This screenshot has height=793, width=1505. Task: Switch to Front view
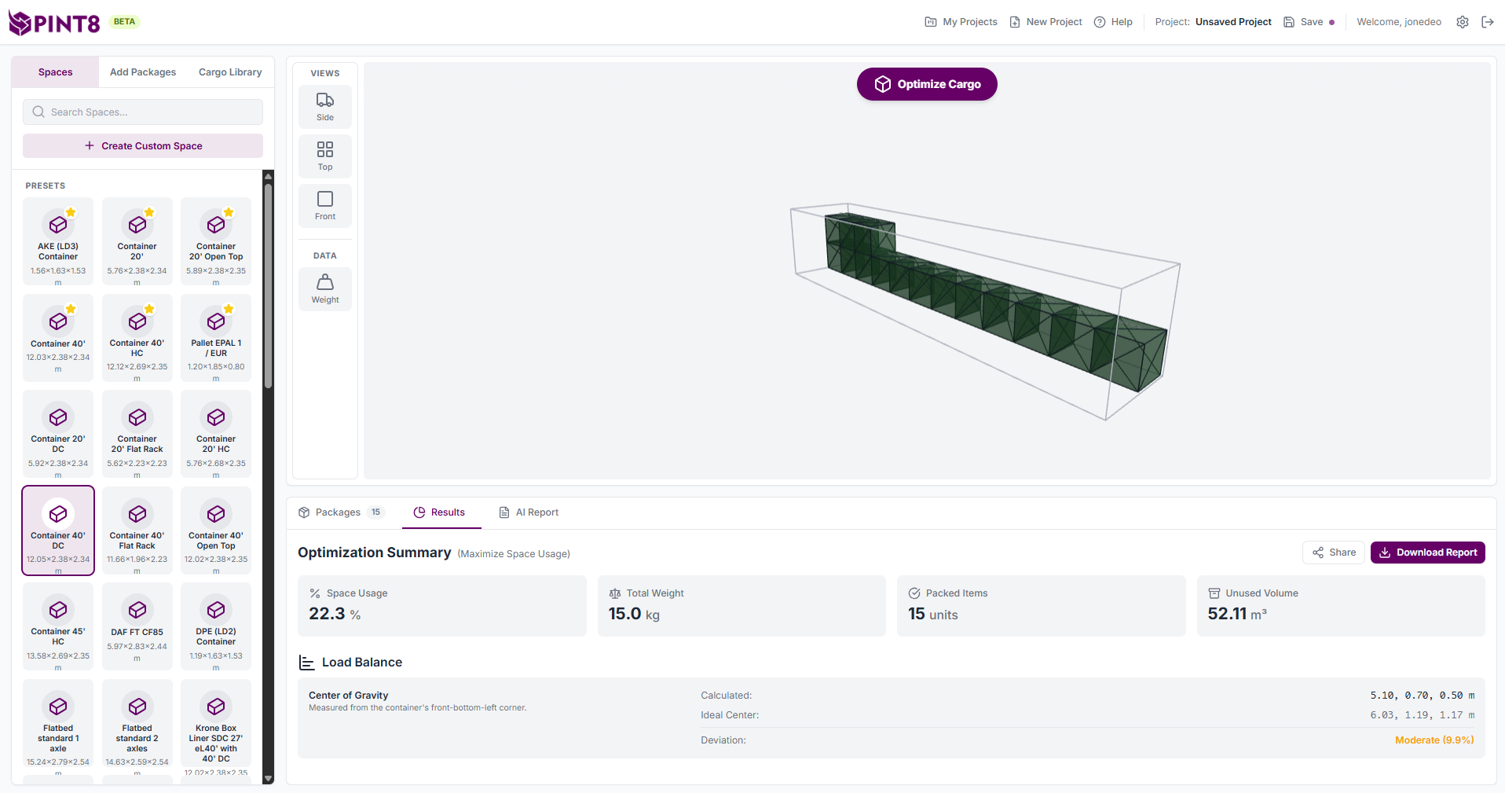325,206
